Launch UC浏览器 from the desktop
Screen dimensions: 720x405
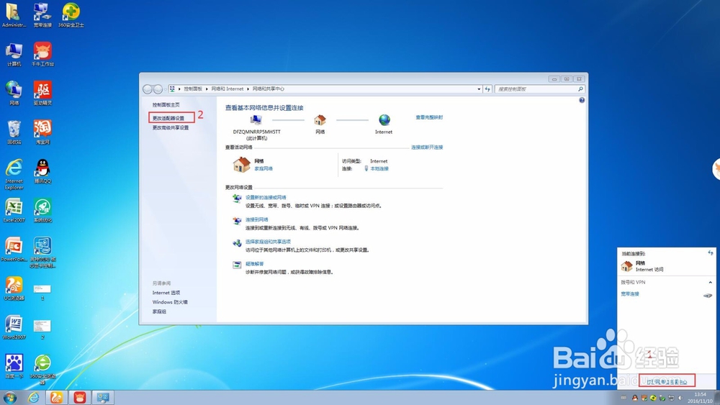point(14,288)
